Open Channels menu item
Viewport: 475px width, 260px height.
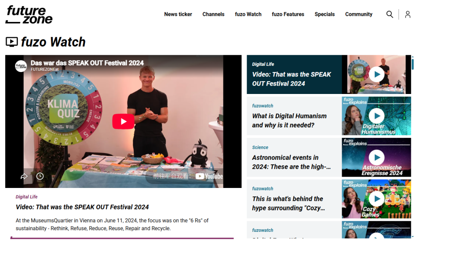click(213, 14)
